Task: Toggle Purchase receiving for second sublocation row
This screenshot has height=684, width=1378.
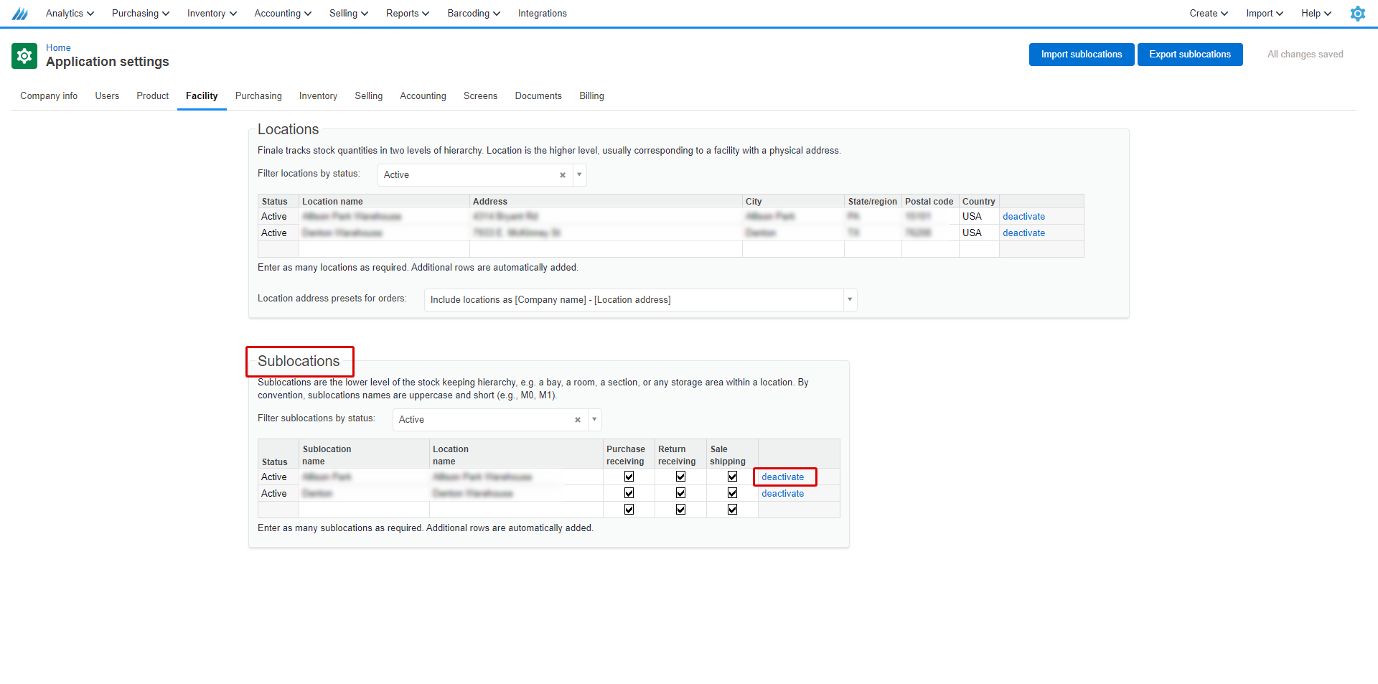Action: 629,493
